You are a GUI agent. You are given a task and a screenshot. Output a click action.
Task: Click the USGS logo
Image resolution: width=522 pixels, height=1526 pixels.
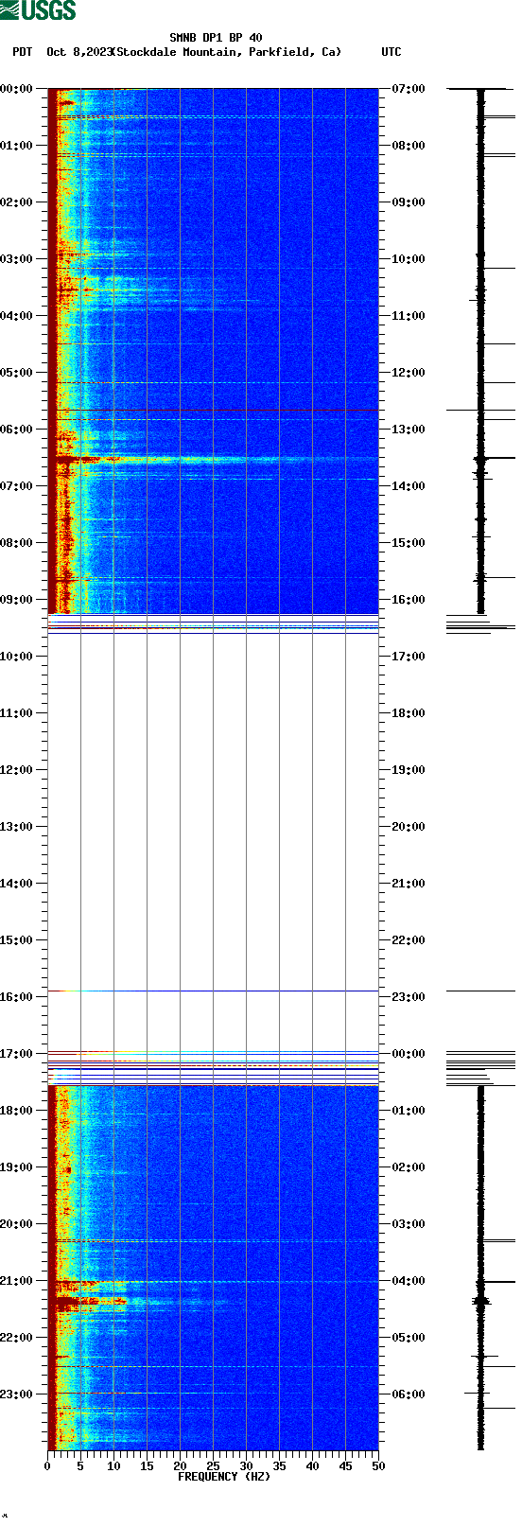(38, 10)
